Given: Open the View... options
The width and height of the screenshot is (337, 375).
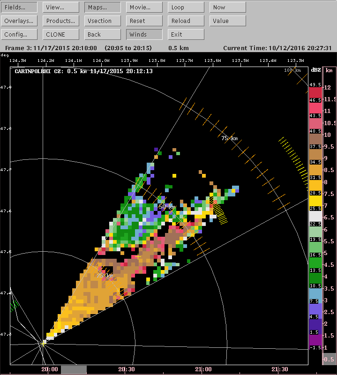Looking at the screenshot, I should click(61, 7).
